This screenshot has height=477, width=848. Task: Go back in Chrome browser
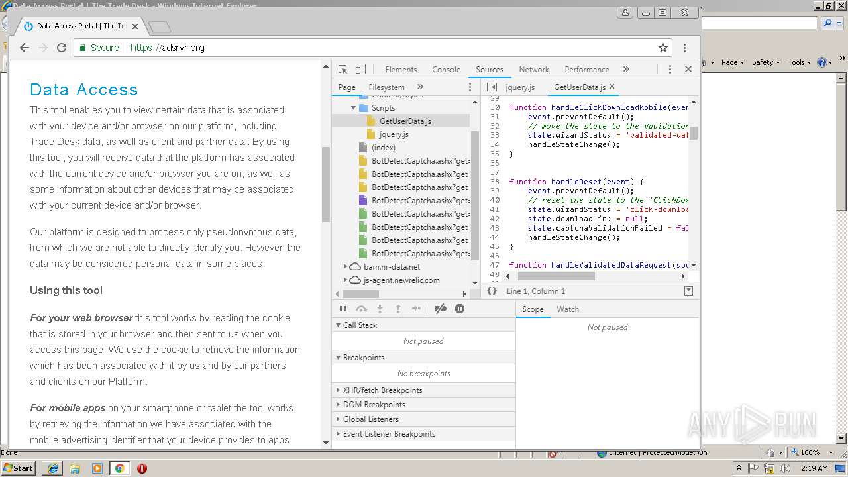click(x=25, y=48)
